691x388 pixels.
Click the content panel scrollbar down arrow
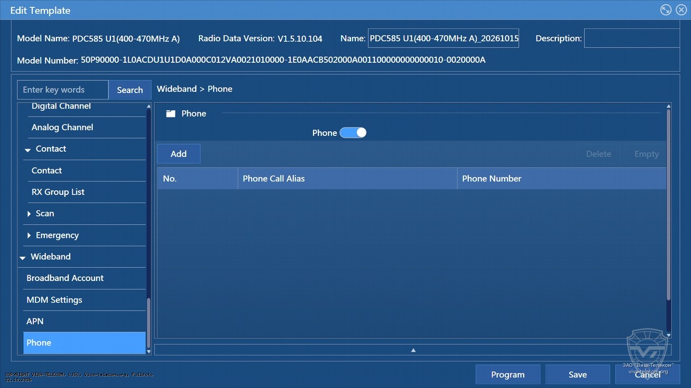coord(669,335)
